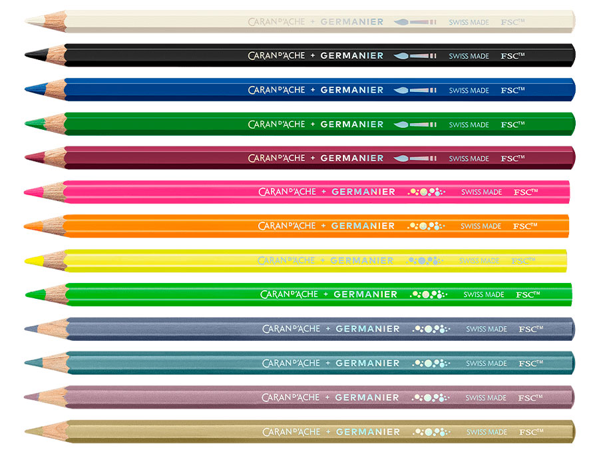
Task: Click 'GERMANIER' on the metallic blue-gray pencil
Action: coord(367,329)
